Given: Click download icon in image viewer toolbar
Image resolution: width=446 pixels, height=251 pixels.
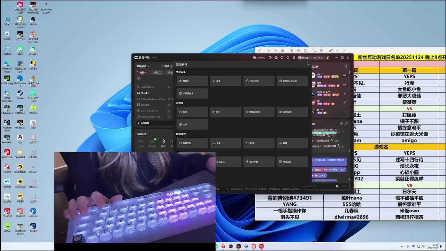Looking at the screenshot, I should [345, 51].
